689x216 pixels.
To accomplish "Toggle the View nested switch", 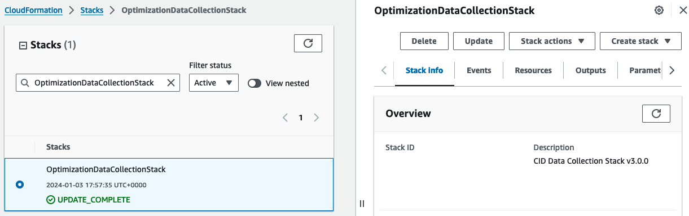I will (254, 83).
